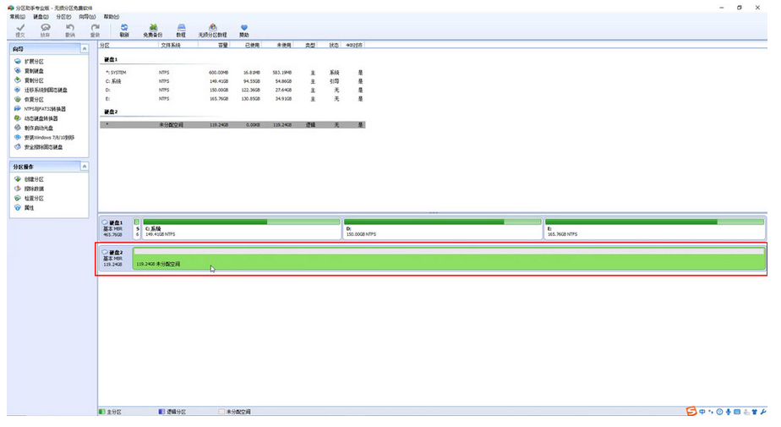Click 制作启动光盘 in the wizard list
Viewport: 781px width, 427px height.
point(38,128)
